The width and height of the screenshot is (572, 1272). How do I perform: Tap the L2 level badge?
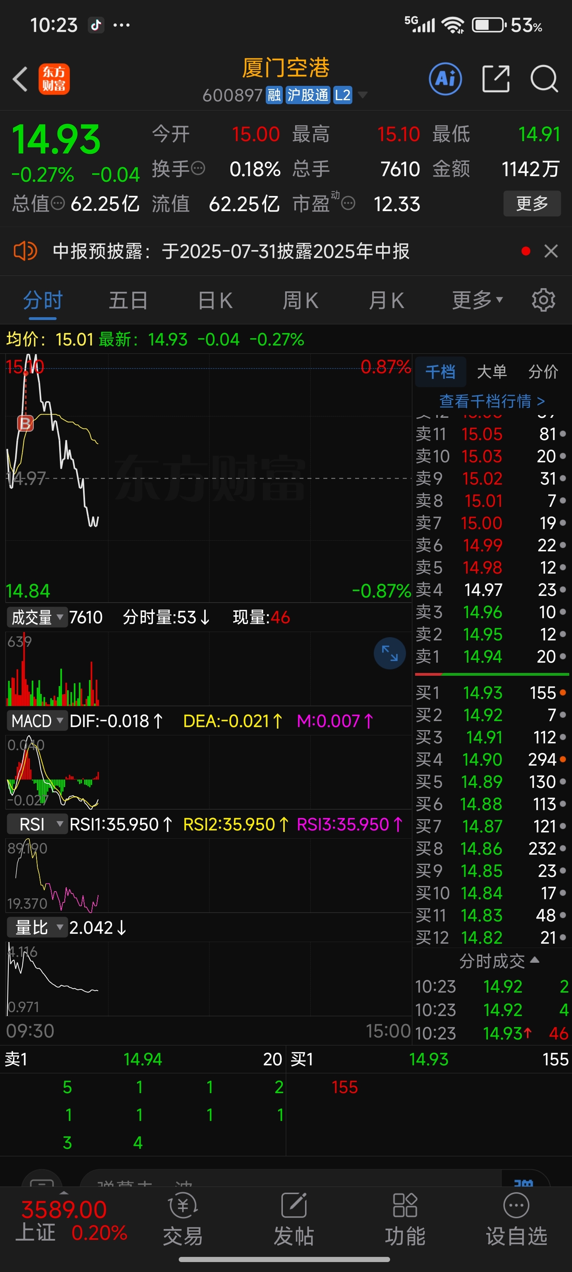point(342,95)
